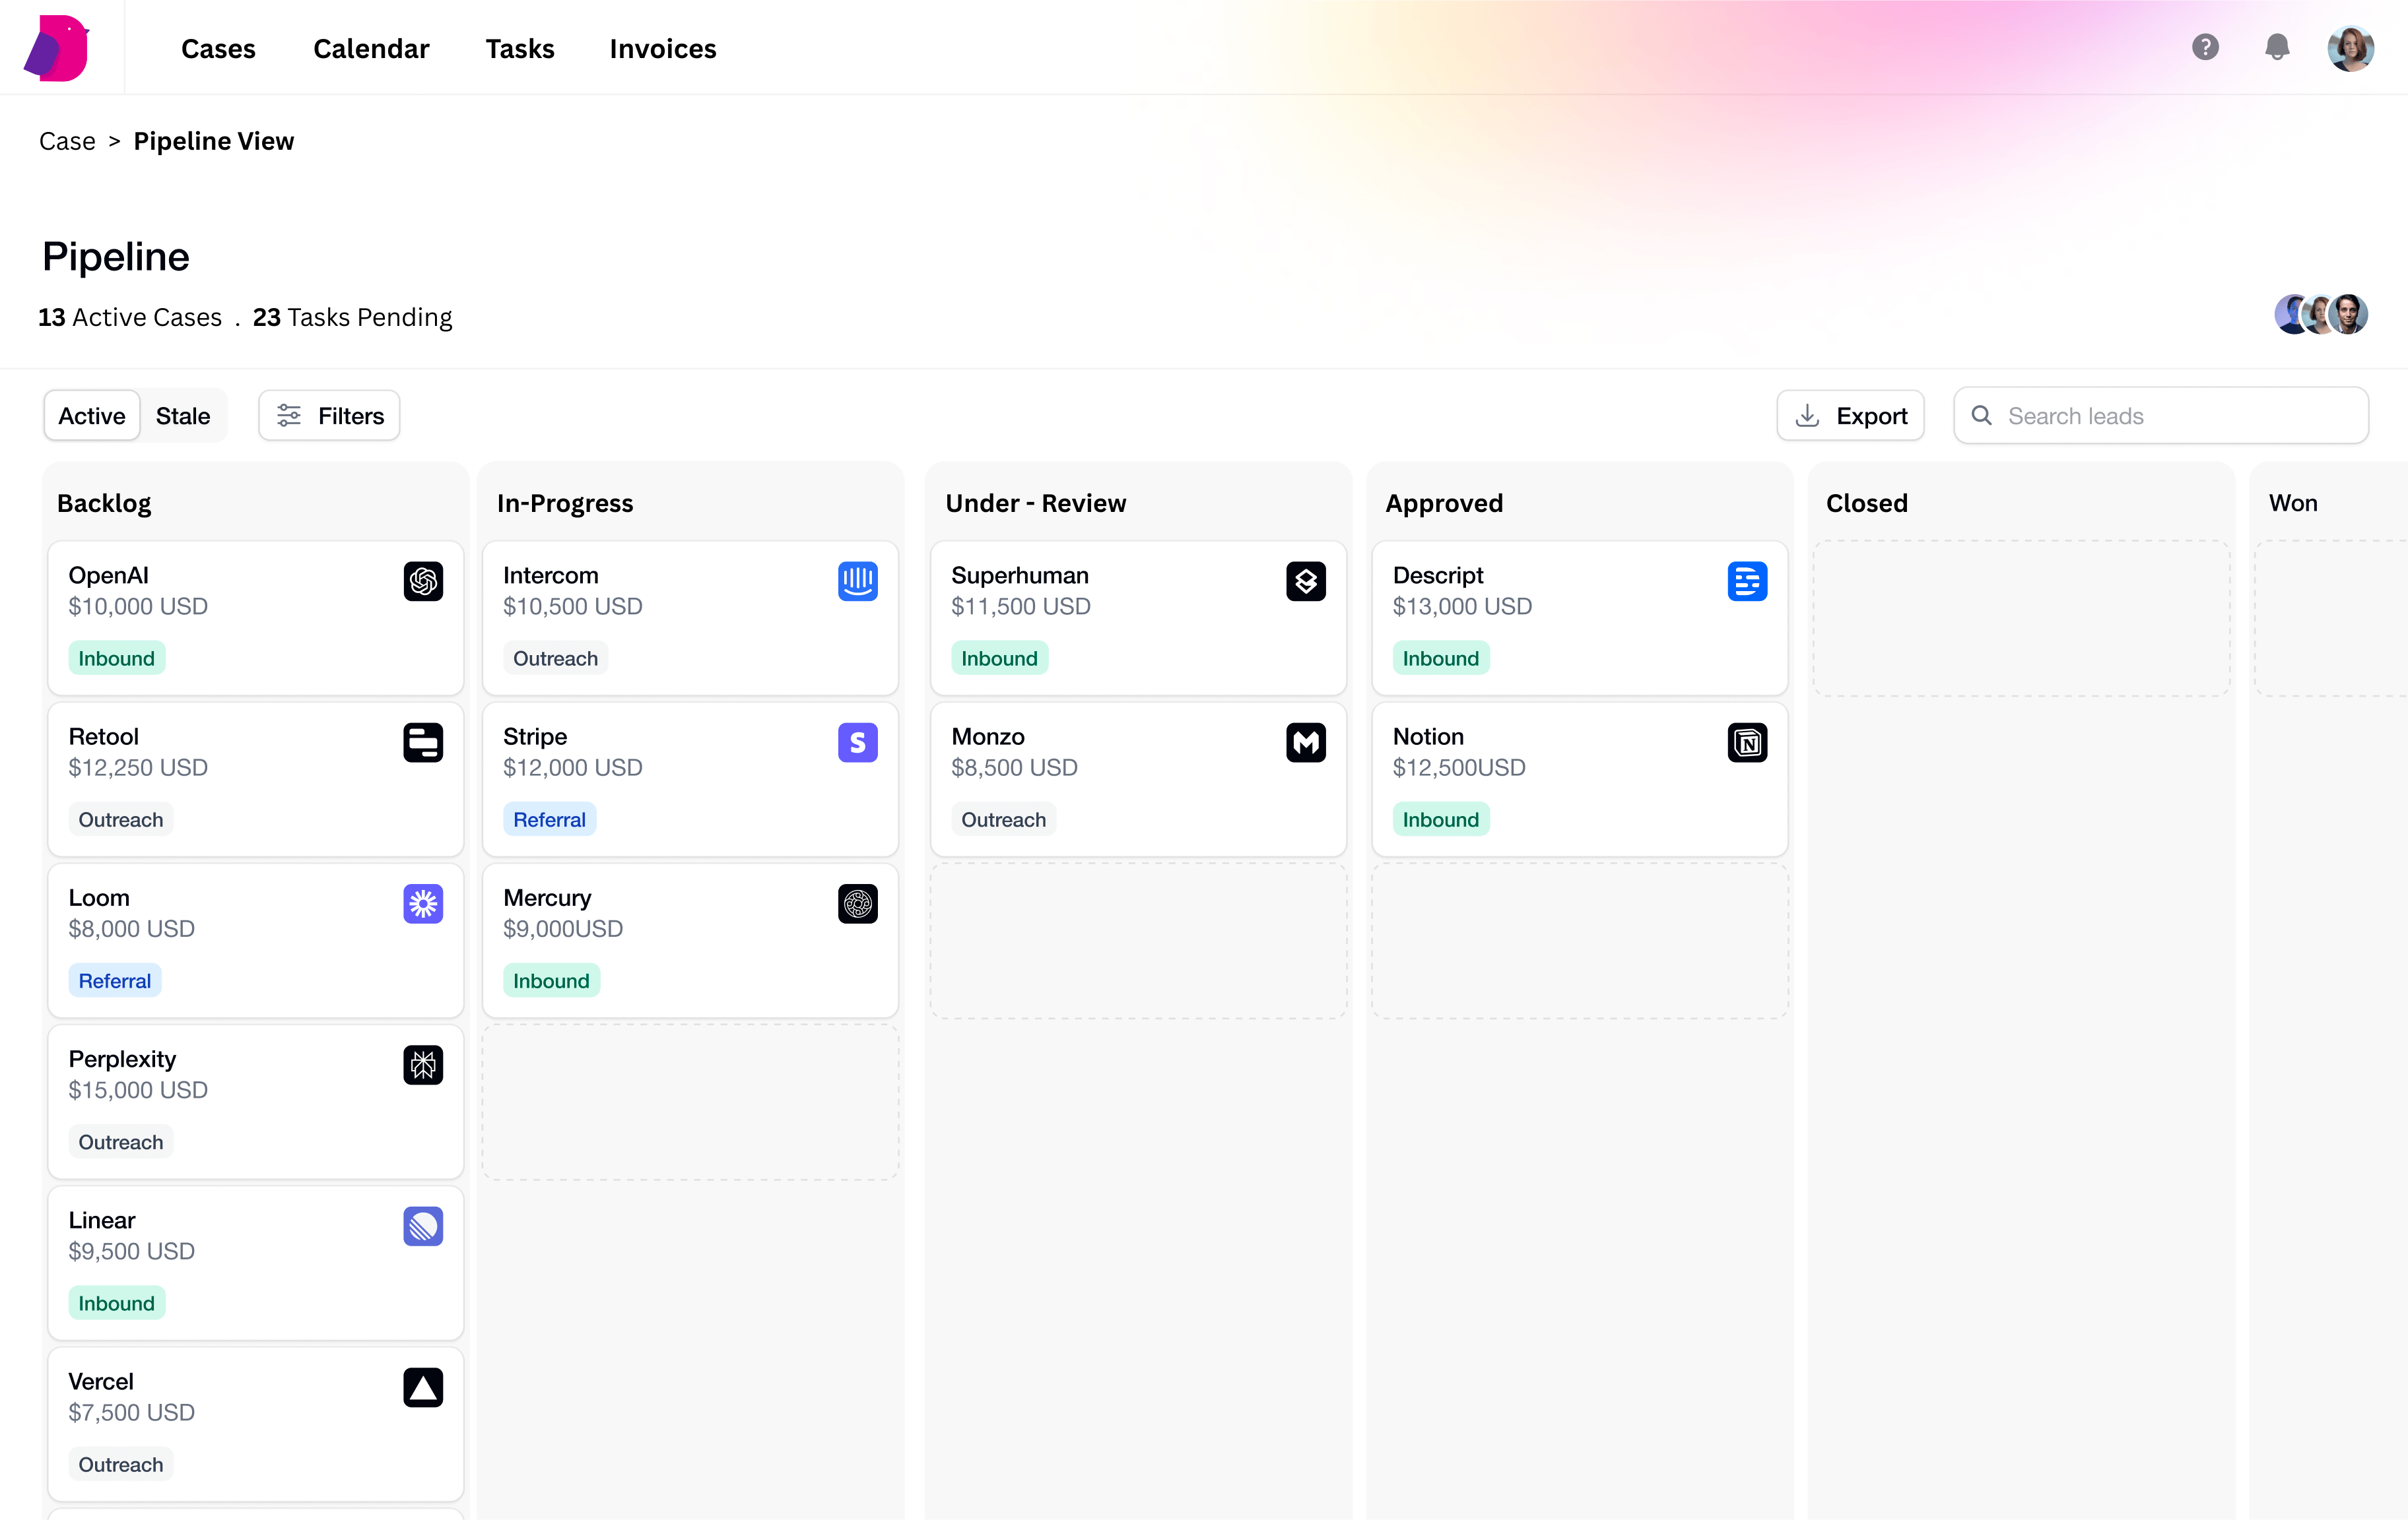This screenshot has width=2408, height=1520.
Task: Click the Search leads input field
Action: click(2160, 415)
